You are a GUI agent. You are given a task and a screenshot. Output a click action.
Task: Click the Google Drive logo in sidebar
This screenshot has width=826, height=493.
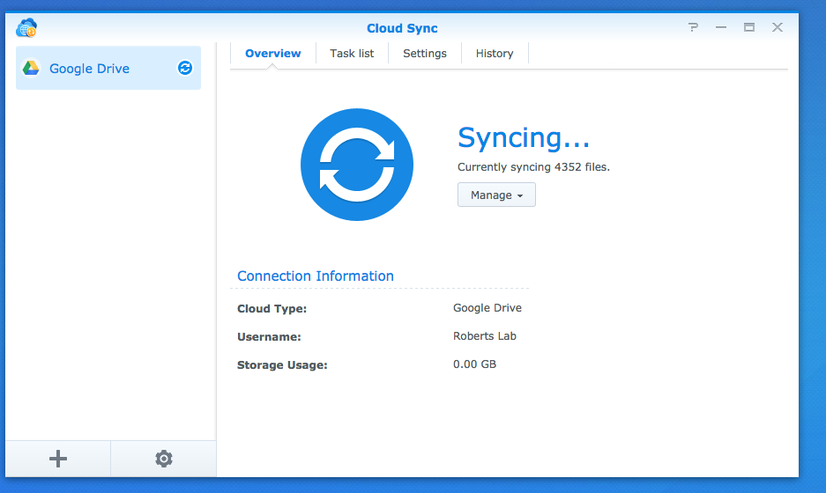point(31,69)
